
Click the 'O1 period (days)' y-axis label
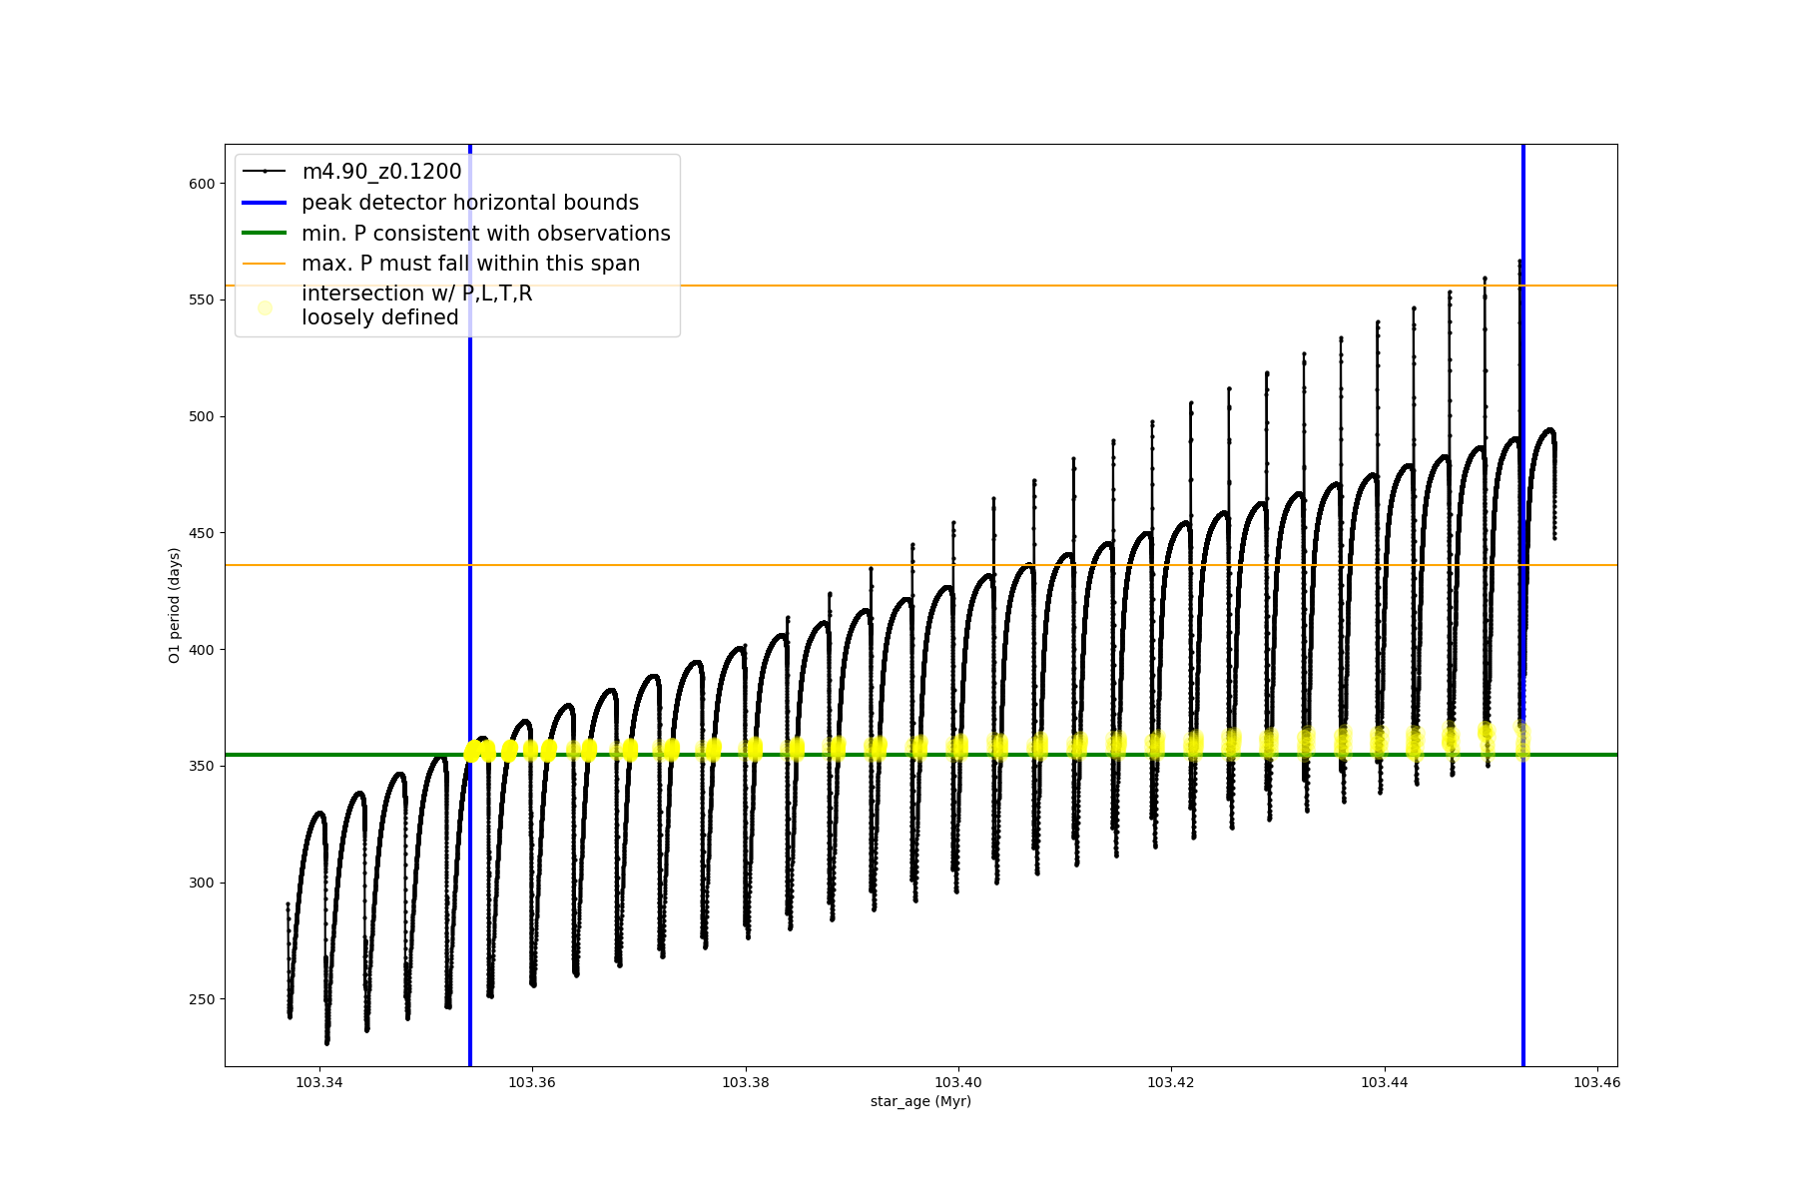175,605
